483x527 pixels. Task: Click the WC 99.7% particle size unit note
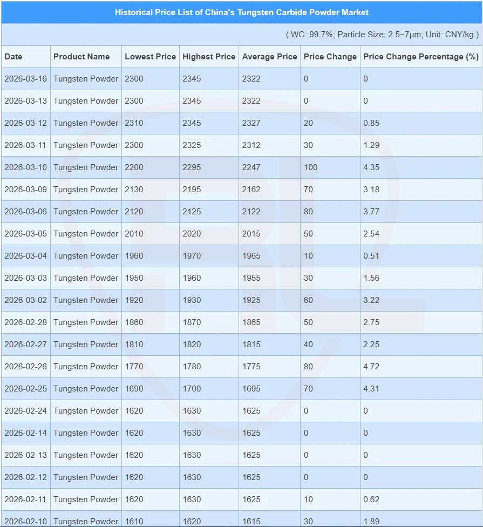(382, 35)
